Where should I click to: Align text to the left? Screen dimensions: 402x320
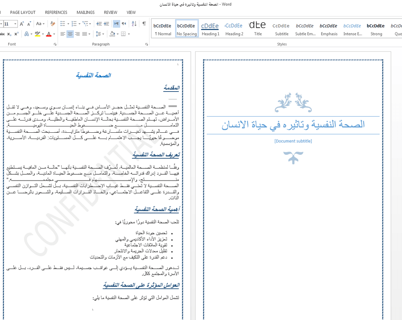coord(63,34)
